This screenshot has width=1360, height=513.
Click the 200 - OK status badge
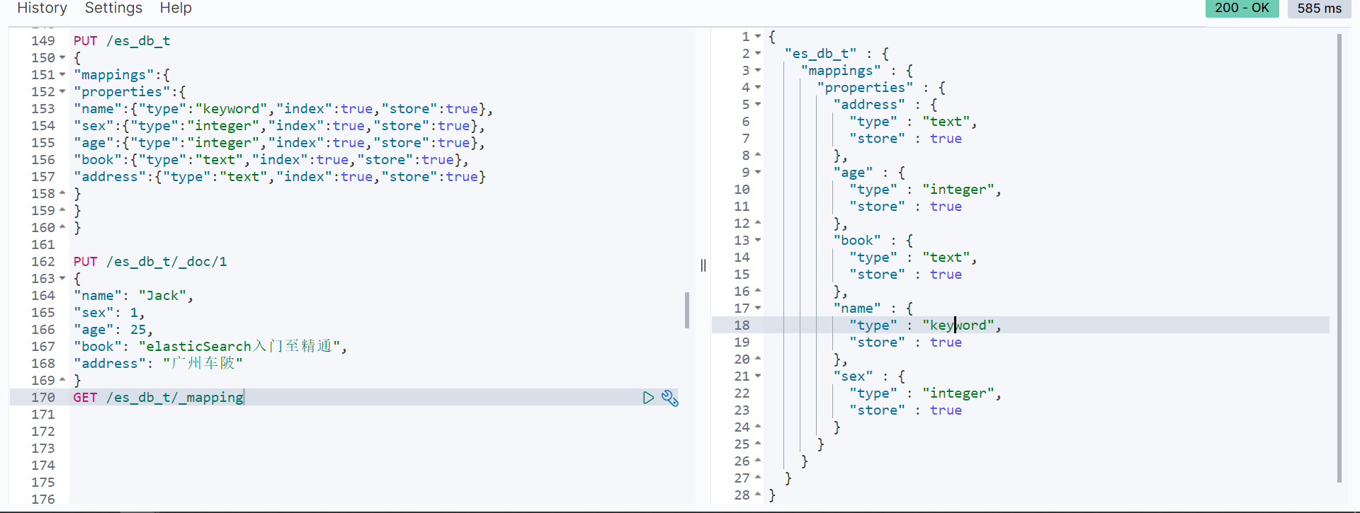(x=1242, y=8)
